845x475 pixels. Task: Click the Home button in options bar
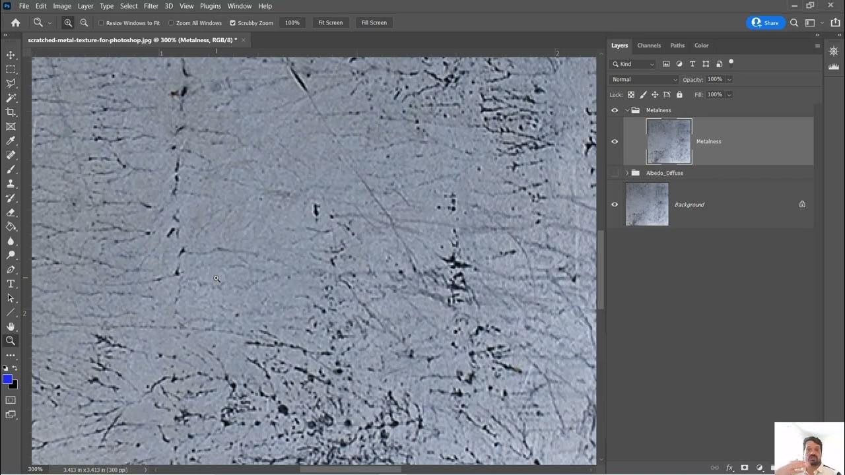tap(15, 22)
